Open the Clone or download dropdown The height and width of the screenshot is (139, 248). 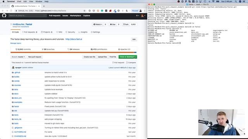[x=127, y=57]
